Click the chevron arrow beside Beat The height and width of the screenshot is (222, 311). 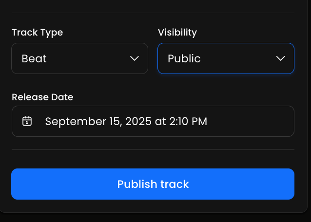[135, 58]
